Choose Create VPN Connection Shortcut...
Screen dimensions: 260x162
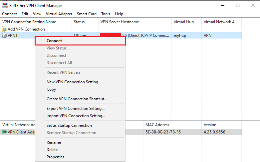pyautogui.click(x=80, y=99)
